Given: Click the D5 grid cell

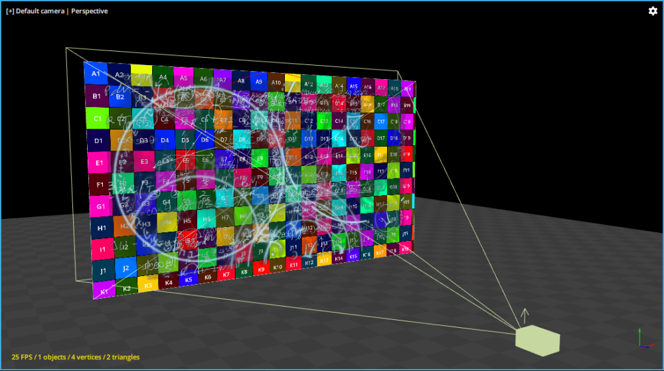Looking at the screenshot, I should point(185,140).
